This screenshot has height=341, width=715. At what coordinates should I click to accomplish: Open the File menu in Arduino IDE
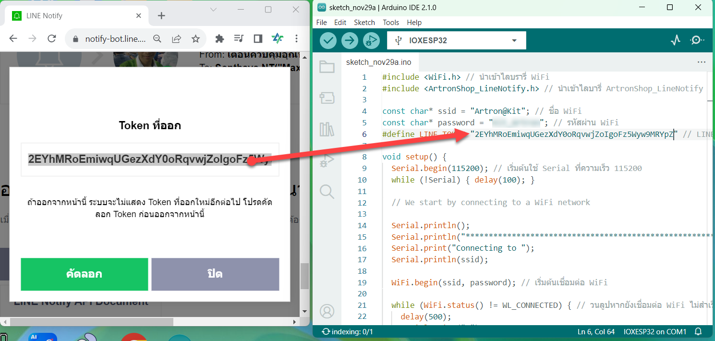[322, 23]
